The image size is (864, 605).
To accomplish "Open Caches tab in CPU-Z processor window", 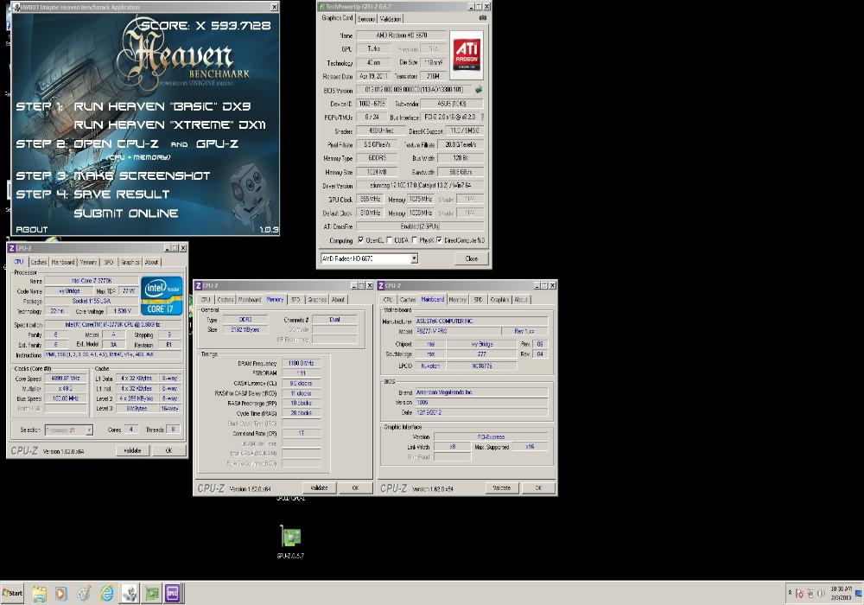I will [39, 262].
